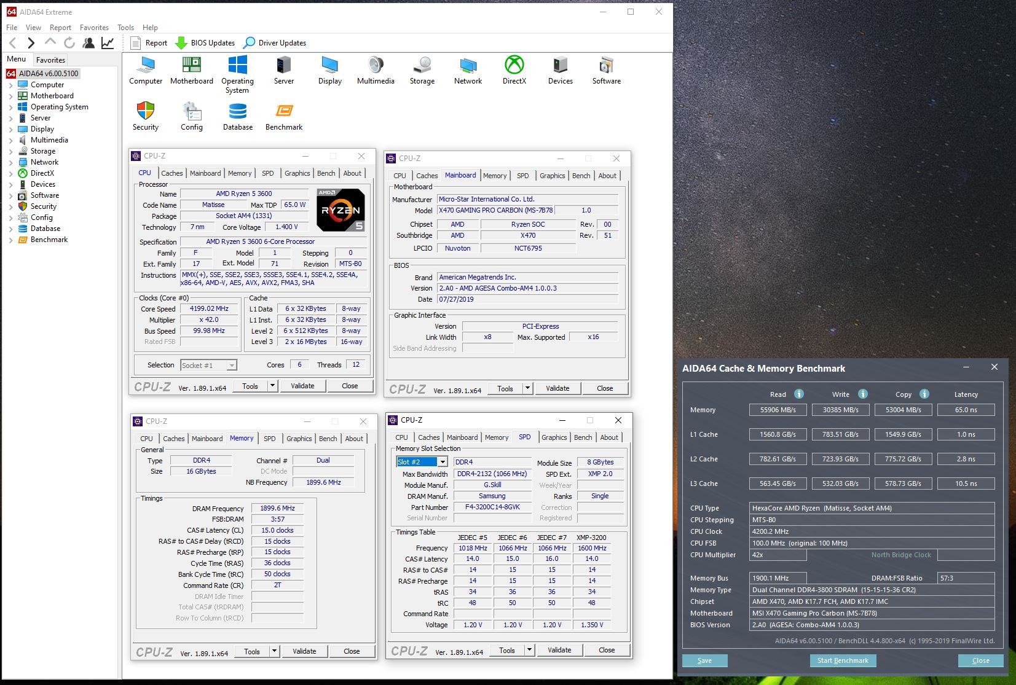Click the toolbar up arrow icon
The width and height of the screenshot is (1016, 685).
[50, 42]
